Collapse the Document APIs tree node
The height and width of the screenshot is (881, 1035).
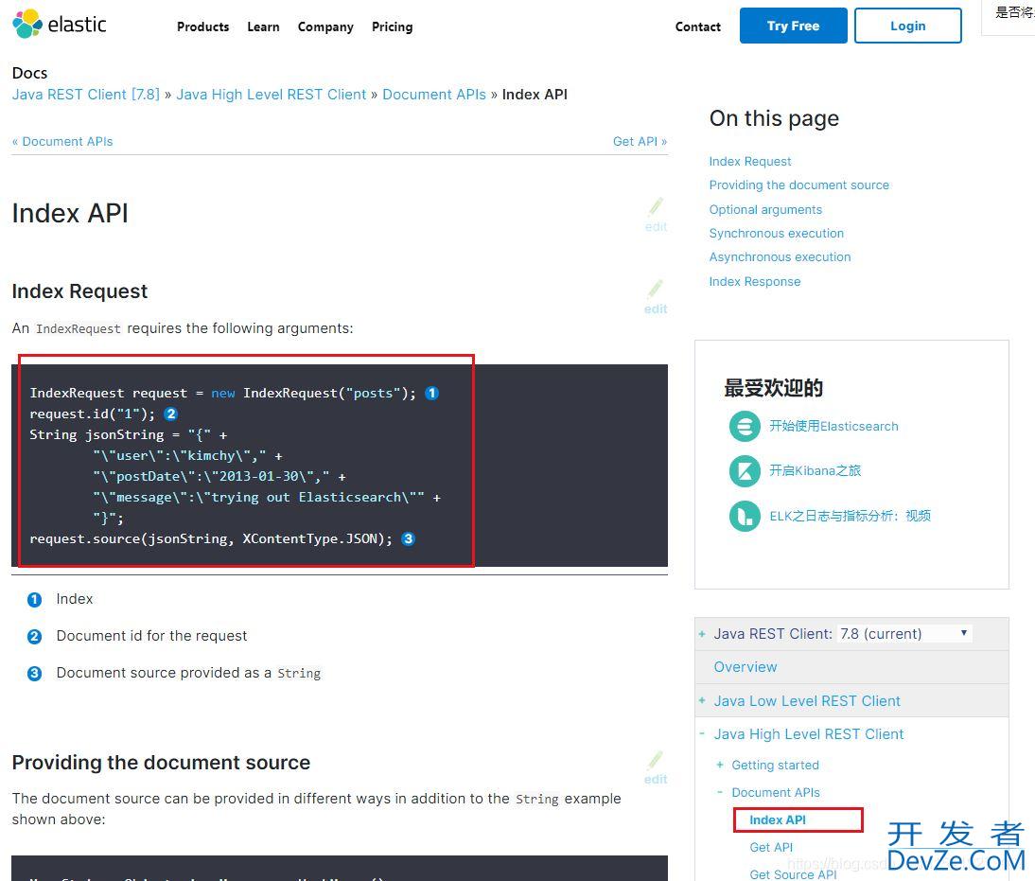pos(719,792)
